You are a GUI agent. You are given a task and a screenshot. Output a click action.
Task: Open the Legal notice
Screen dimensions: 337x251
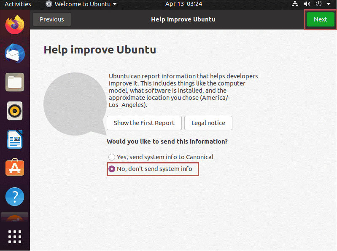208,123
